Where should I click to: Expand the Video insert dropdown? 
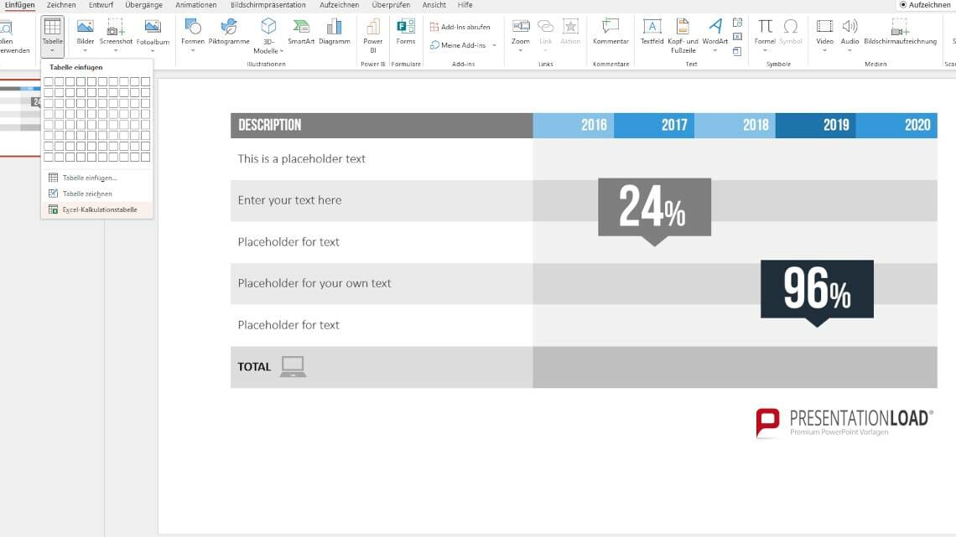point(824,50)
